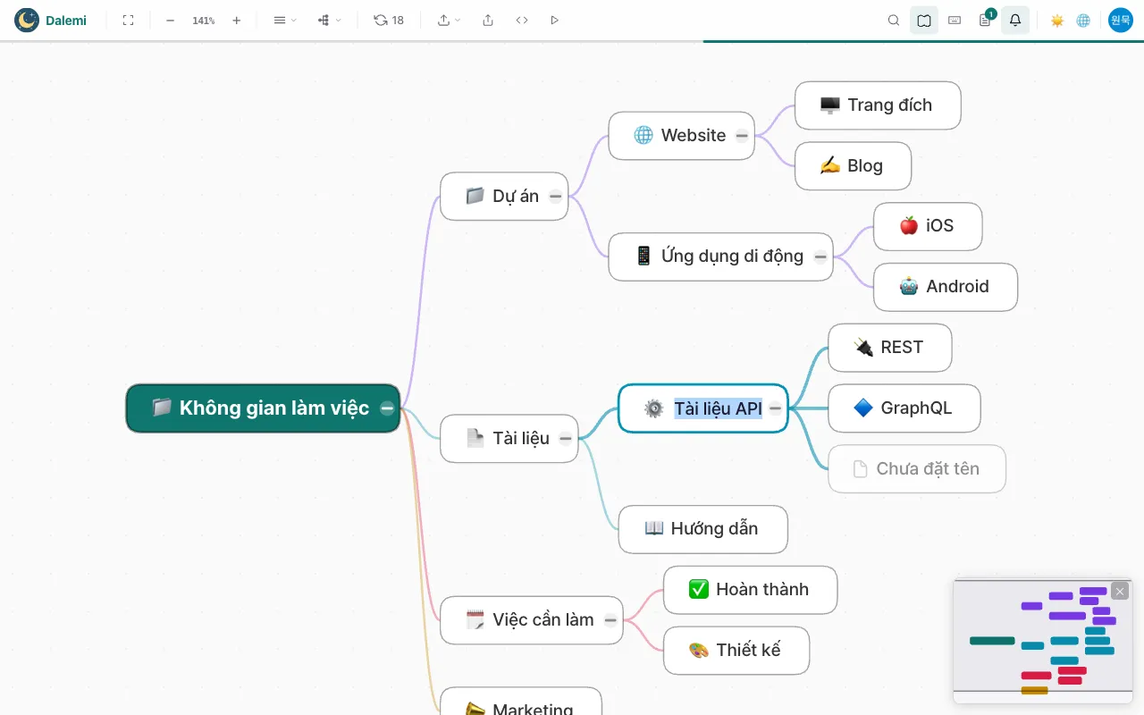Collapse the Tài liệu branch
Screen dimensions: 1144x715
pyautogui.click(x=566, y=439)
